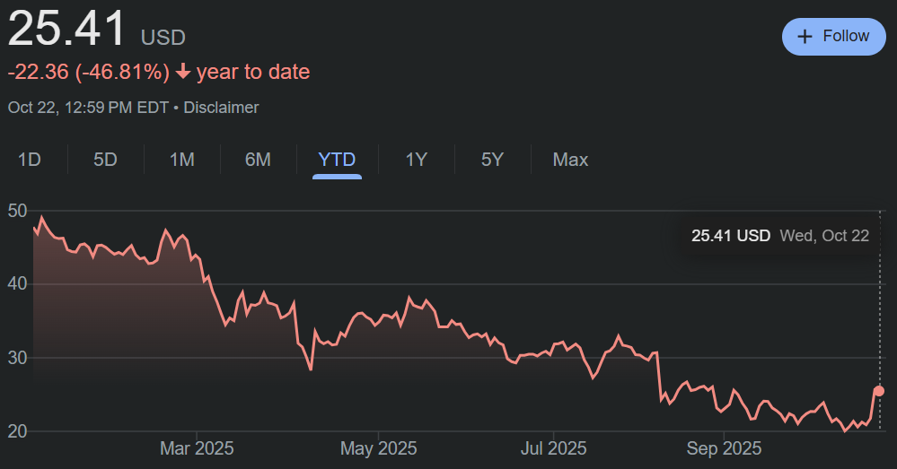Pick the Sep 2025 axis label
Image resolution: width=897 pixels, height=469 pixels.
(x=723, y=447)
